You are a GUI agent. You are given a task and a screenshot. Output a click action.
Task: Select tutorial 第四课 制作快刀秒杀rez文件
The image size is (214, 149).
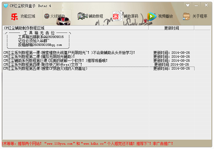click(43, 64)
